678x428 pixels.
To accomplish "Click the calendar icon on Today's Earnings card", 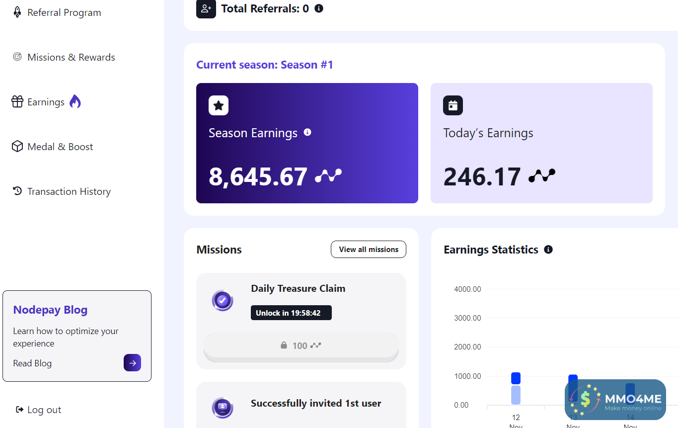I will (x=452, y=105).
